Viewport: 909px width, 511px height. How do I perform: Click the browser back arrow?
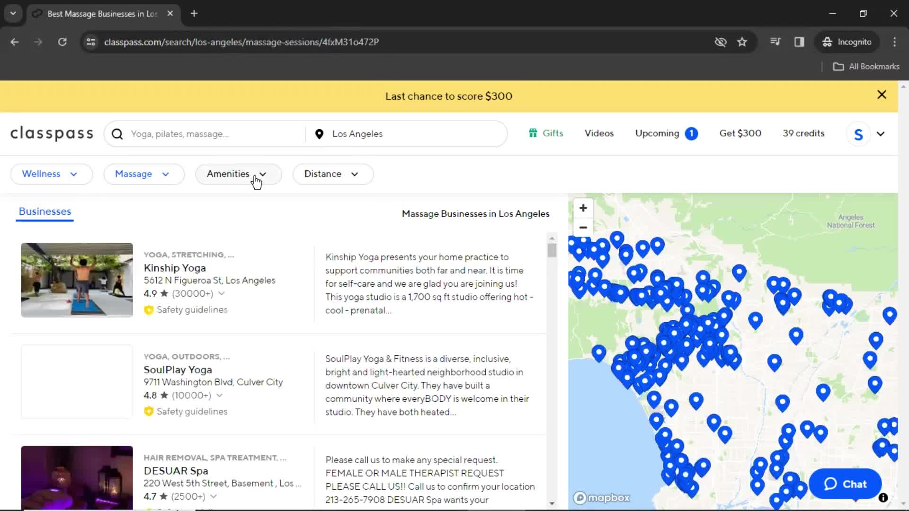[15, 42]
